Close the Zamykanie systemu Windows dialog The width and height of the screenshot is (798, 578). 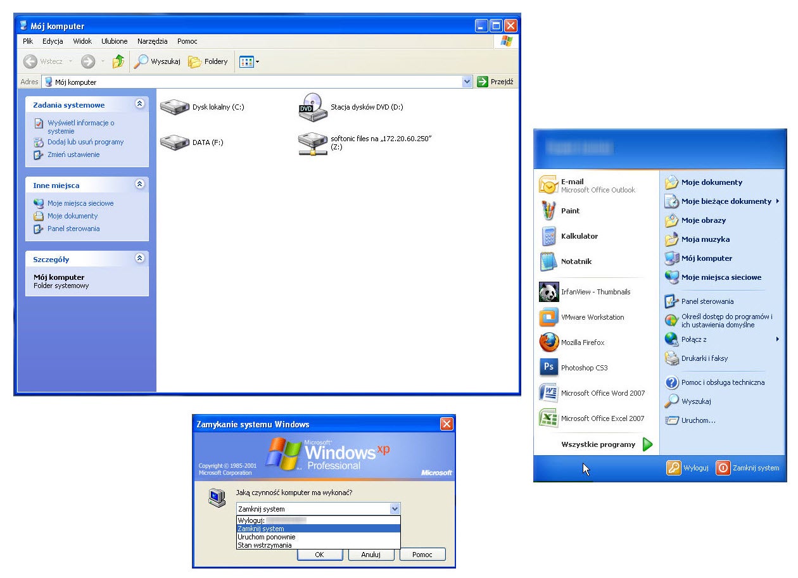point(446,424)
